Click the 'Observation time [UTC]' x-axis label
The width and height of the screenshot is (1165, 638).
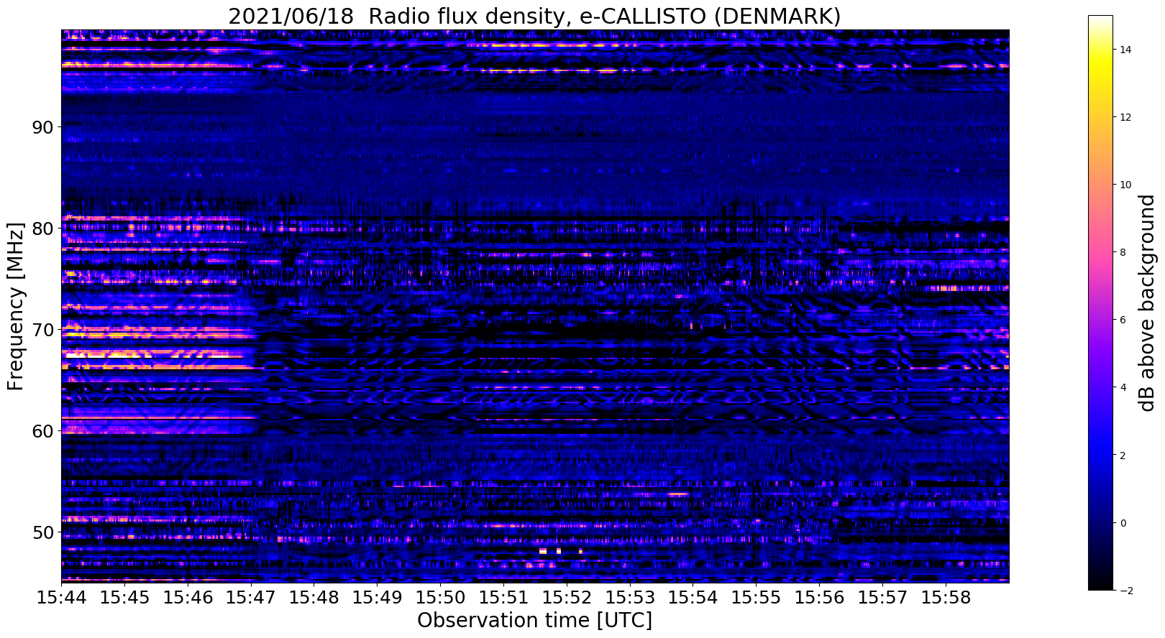[x=534, y=620]
